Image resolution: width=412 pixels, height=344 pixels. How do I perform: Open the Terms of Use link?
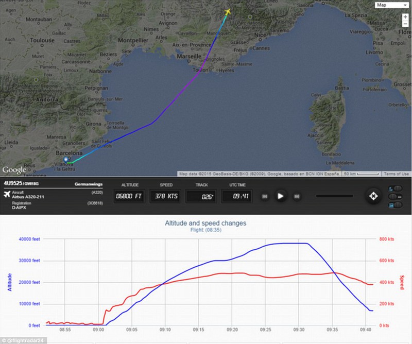pyautogui.click(x=396, y=174)
